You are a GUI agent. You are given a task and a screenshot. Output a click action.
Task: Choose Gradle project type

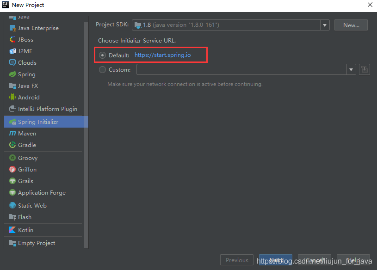tap(44, 145)
